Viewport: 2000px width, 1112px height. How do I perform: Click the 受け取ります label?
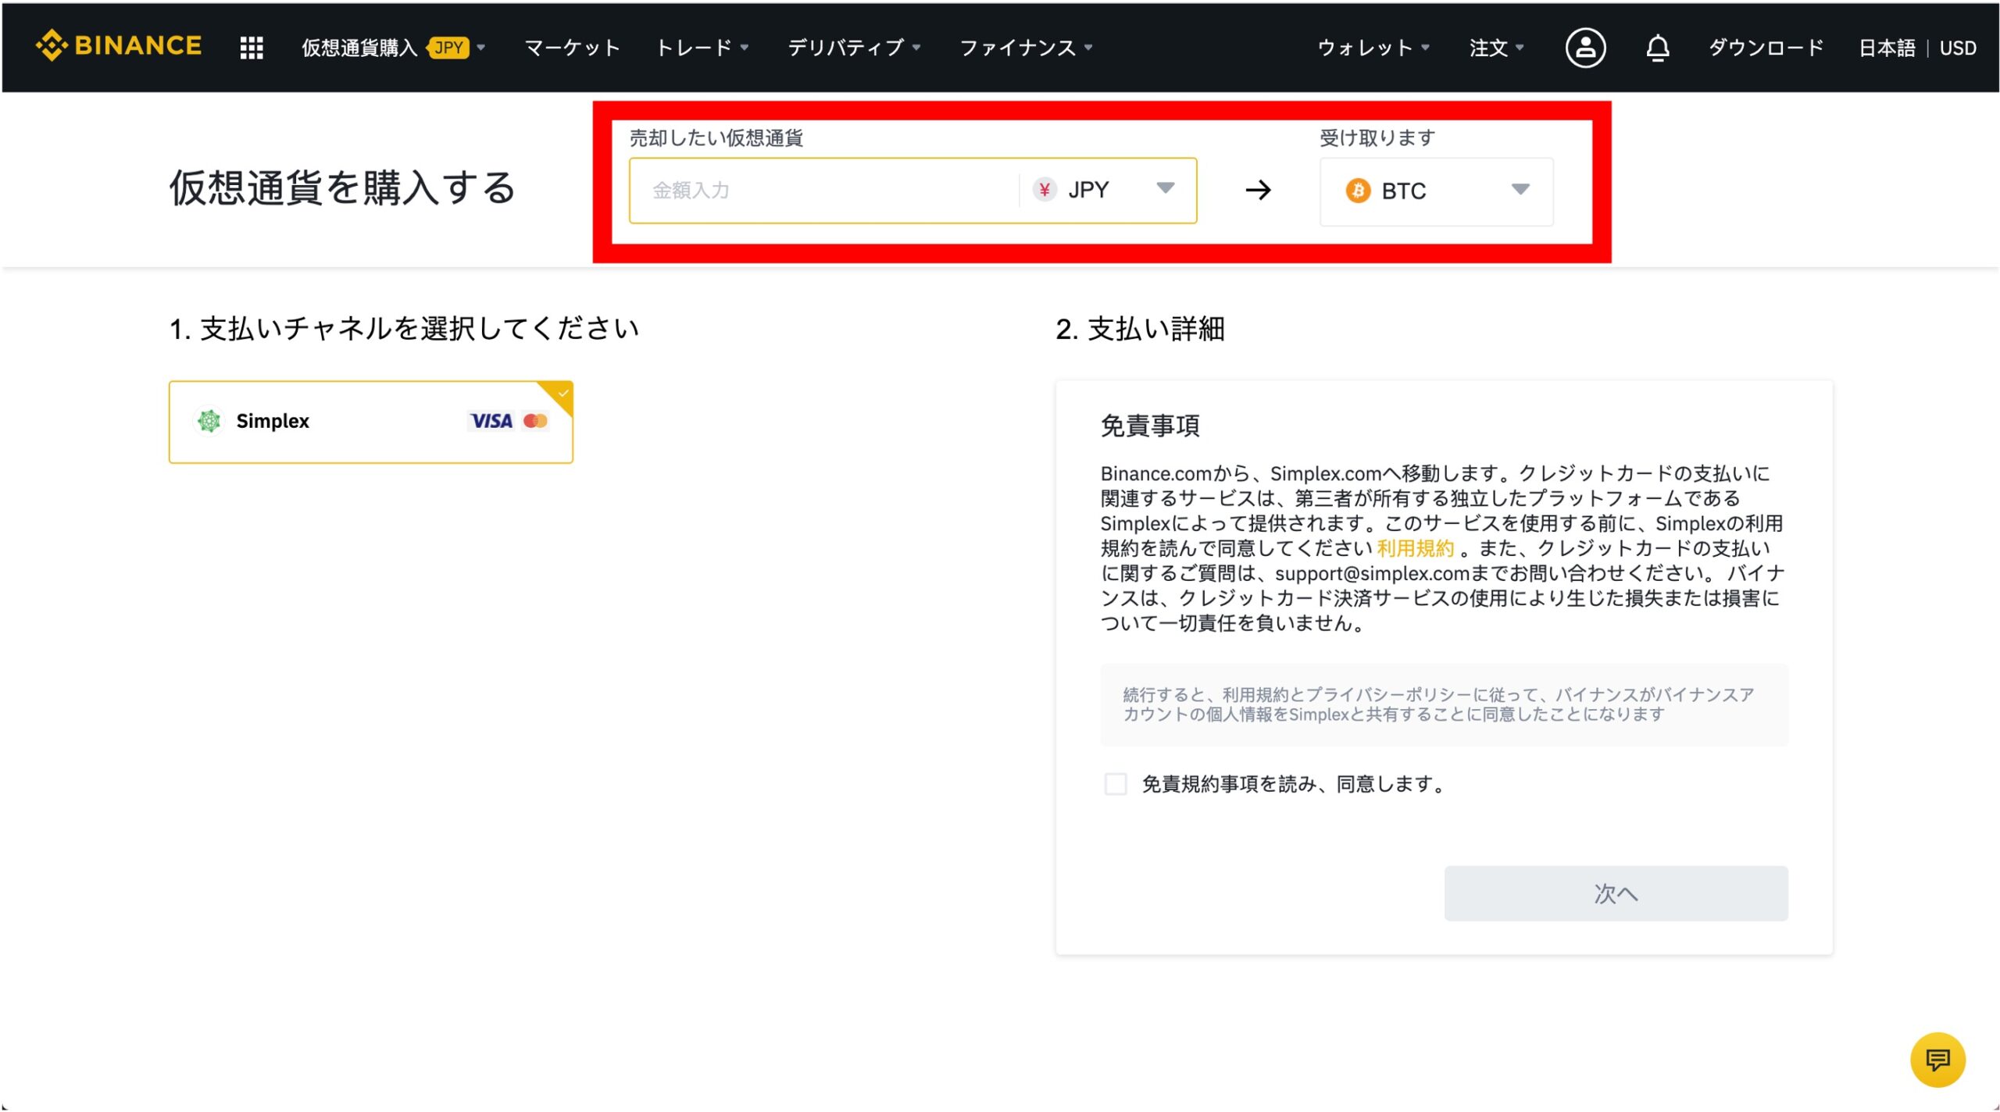(1377, 138)
